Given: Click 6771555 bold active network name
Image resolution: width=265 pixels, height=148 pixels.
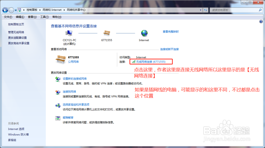Looking at the screenshot, I should 73,57.
